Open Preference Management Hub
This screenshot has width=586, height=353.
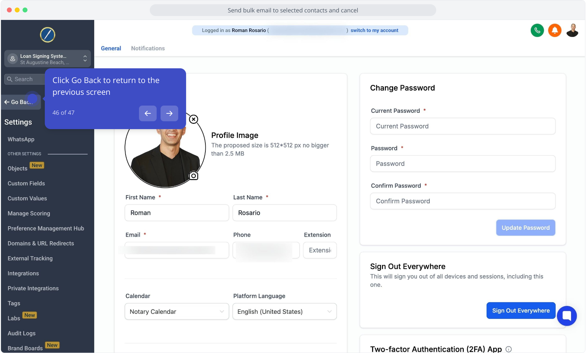[46, 228]
